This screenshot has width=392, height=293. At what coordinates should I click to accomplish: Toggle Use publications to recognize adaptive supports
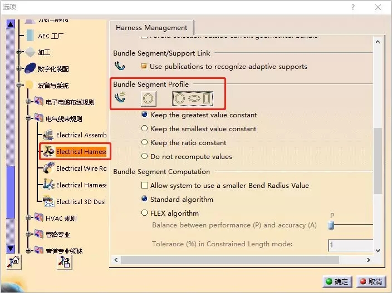pos(144,67)
